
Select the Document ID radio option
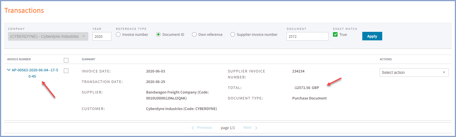coord(158,34)
